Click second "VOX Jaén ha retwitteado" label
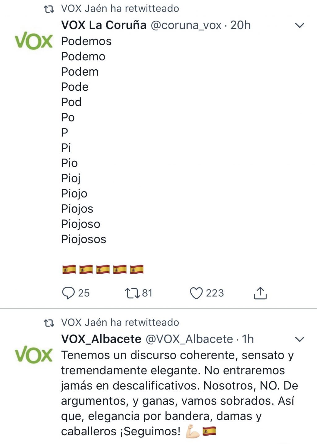Viewport: 317px width, 444px height. tap(120, 323)
